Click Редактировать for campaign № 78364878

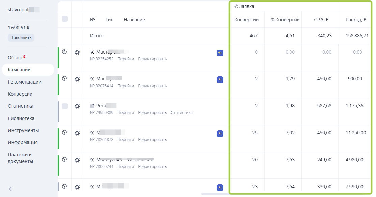click(152, 139)
